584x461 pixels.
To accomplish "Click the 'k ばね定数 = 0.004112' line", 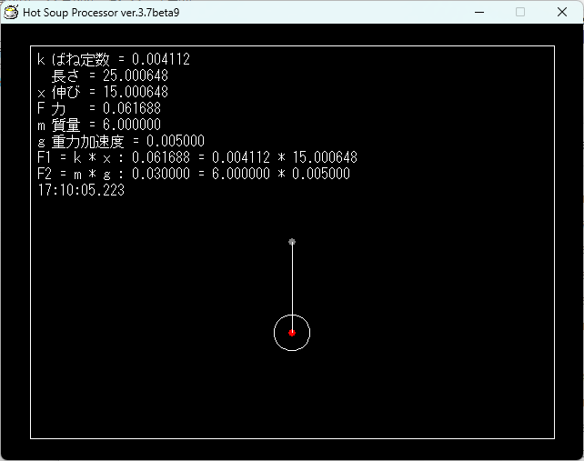I will [x=114, y=60].
